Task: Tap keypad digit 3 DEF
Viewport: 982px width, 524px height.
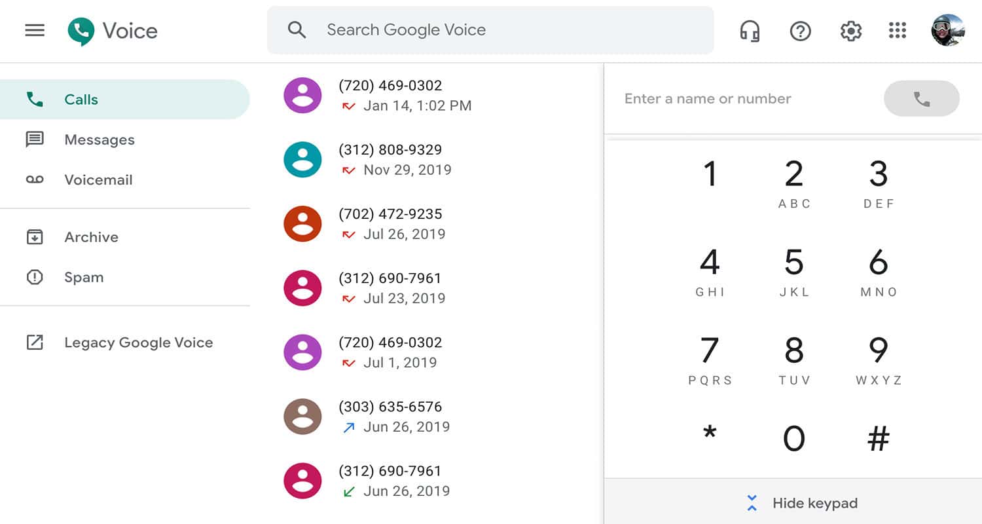Action: pyautogui.click(x=878, y=183)
